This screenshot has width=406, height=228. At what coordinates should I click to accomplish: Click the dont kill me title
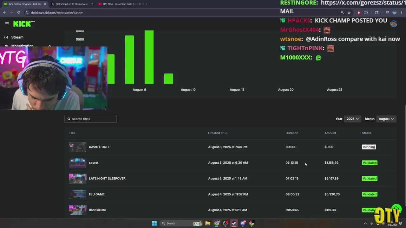pos(97,210)
